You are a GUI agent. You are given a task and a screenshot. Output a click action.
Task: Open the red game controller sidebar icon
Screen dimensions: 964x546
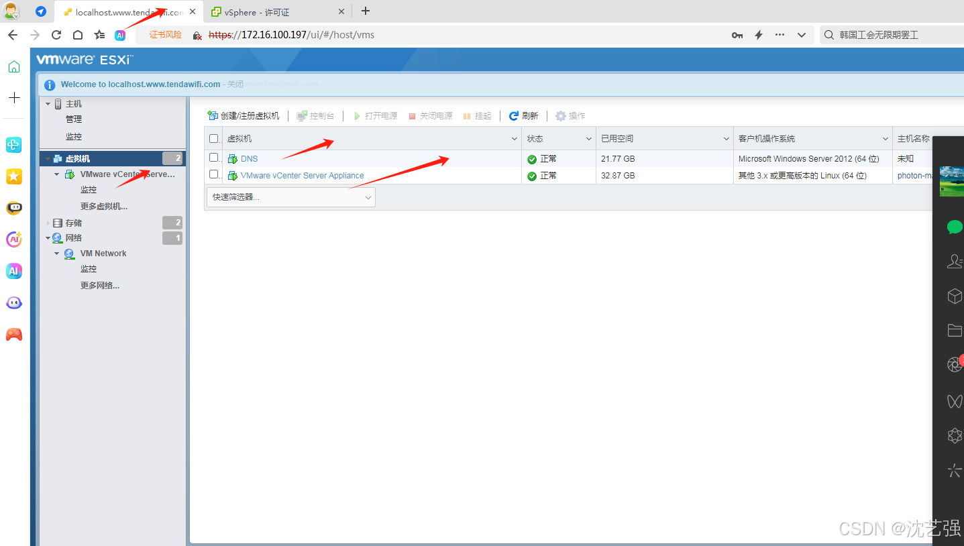(14, 334)
